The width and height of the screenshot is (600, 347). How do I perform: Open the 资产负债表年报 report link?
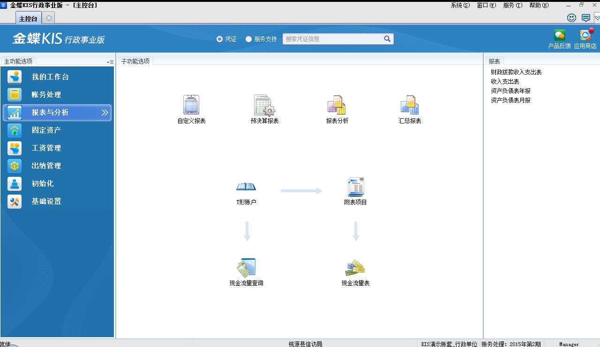(x=510, y=91)
